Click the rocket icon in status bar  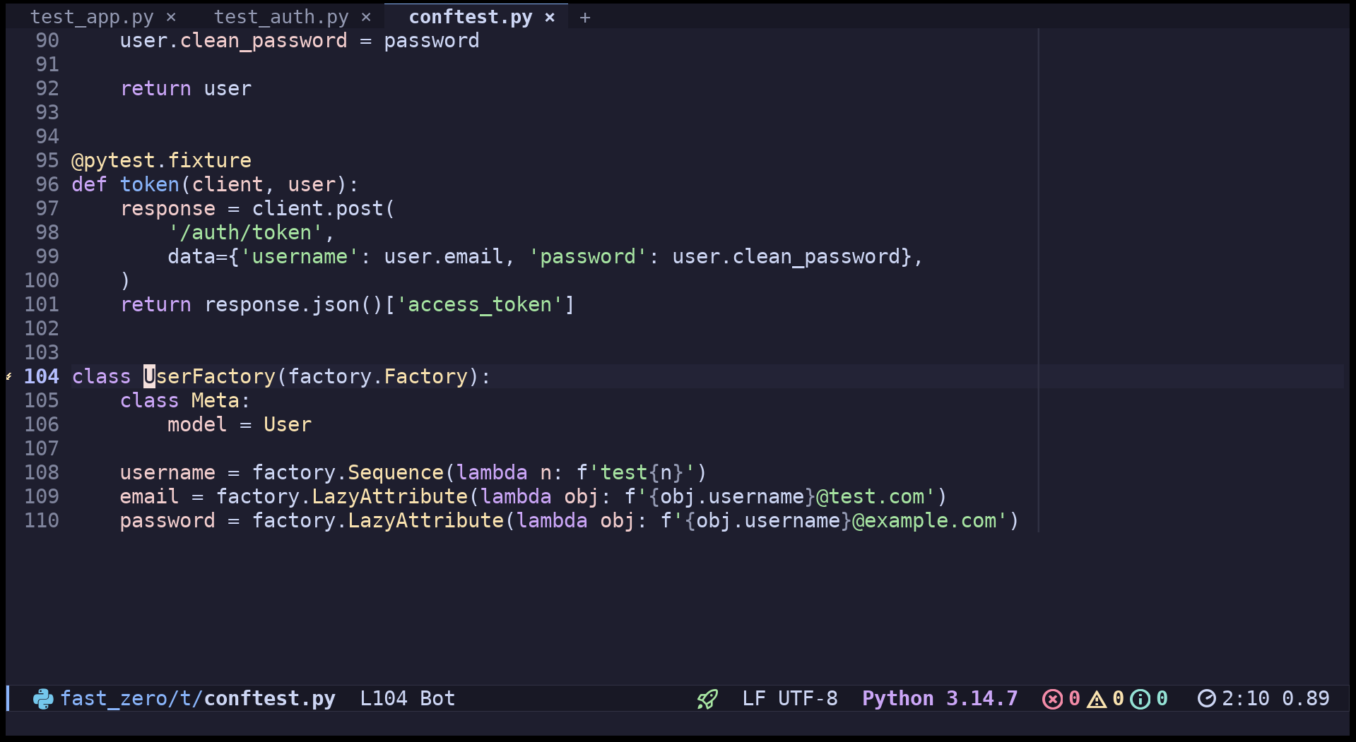[x=707, y=699]
